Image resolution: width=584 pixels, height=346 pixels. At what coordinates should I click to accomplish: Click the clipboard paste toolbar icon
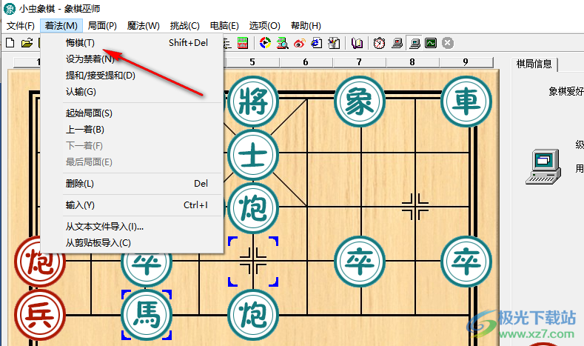click(x=334, y=43)
